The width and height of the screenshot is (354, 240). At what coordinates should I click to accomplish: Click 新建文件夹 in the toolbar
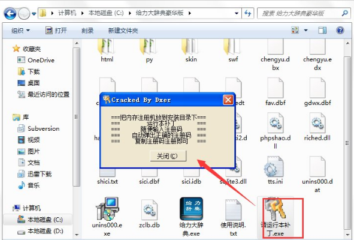(x=123, y=31)
